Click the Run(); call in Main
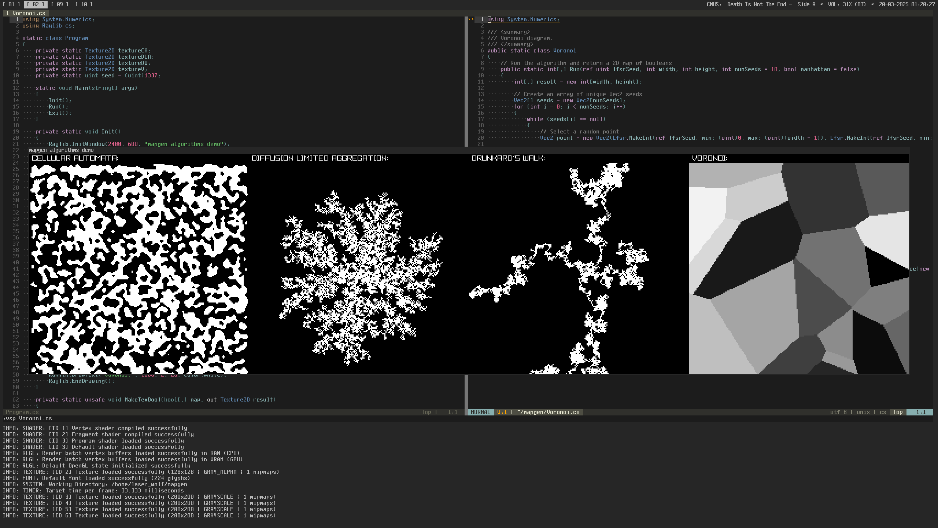 tap(58, 107)
